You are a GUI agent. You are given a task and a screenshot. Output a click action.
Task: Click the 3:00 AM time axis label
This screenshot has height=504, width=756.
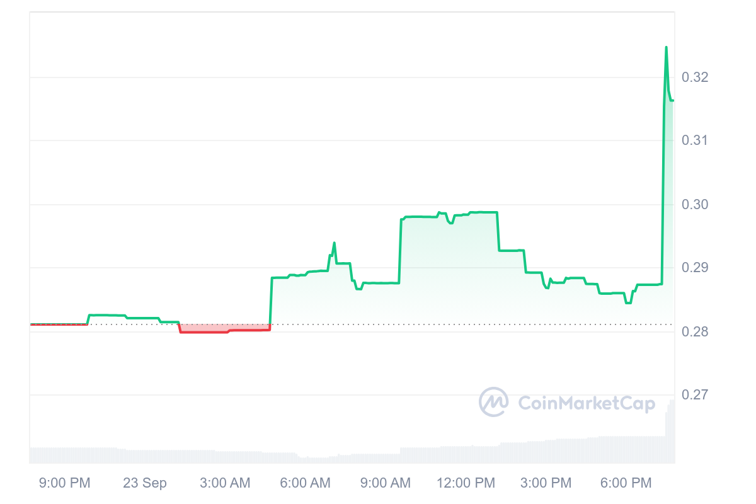coord(225,483)
